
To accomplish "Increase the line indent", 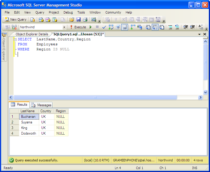I will pos(192,27).
